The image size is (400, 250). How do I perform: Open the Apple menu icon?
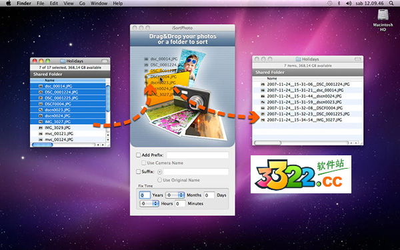click(x=9, y=3)
